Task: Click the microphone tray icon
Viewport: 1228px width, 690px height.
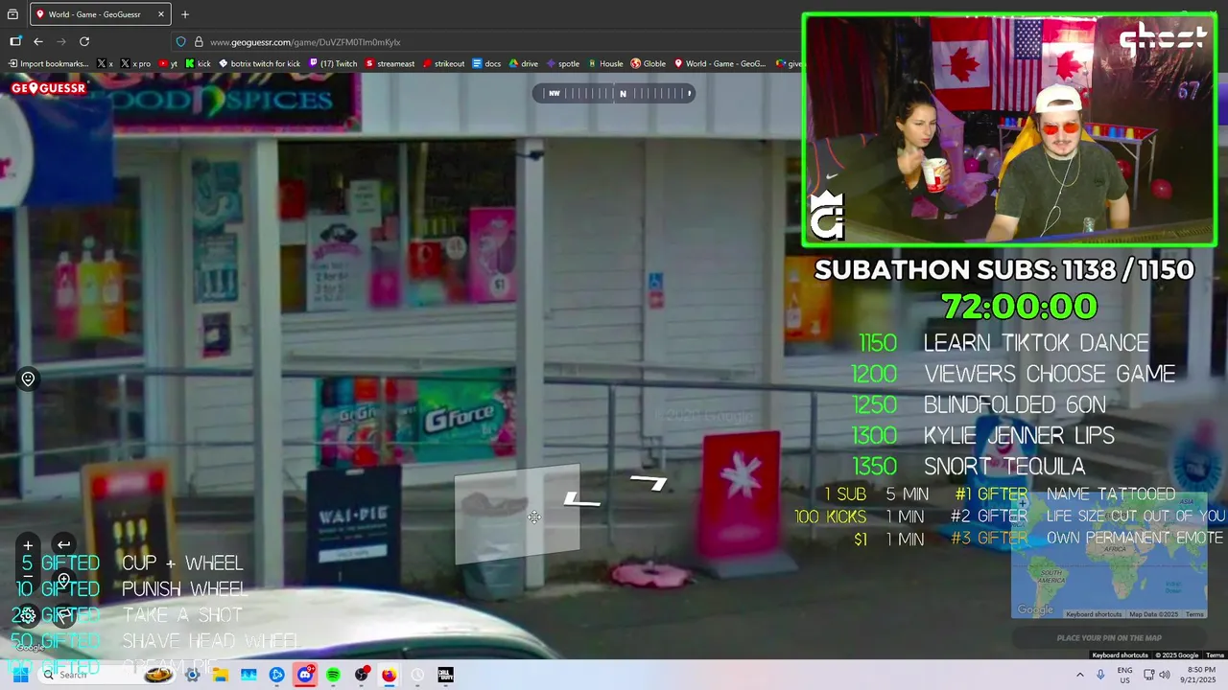Action: click(x=1100, y=675)
